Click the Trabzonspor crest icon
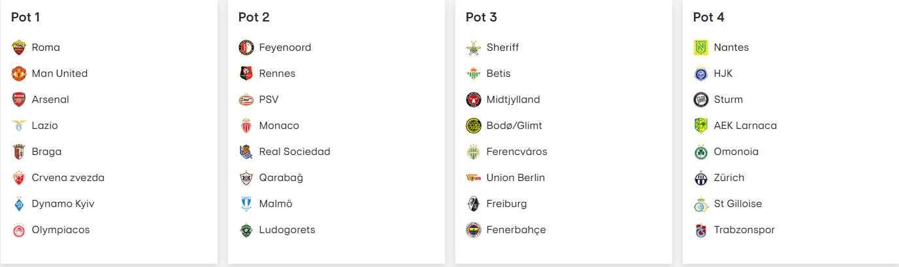The height and width of the screenshot is (267, 899). tap(700, 230)
